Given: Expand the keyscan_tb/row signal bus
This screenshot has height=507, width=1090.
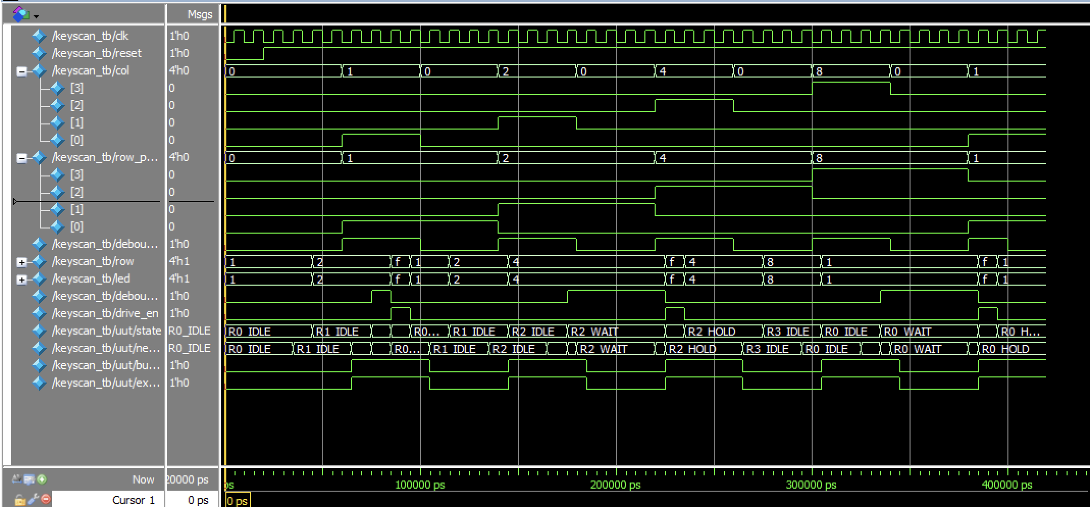Looking at the screenshot, I should [21, 262].
